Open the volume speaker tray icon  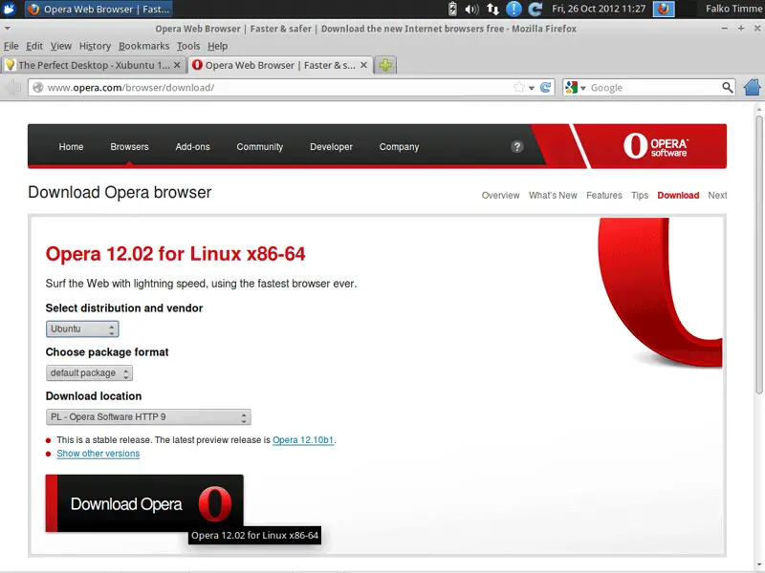(471, 9)
